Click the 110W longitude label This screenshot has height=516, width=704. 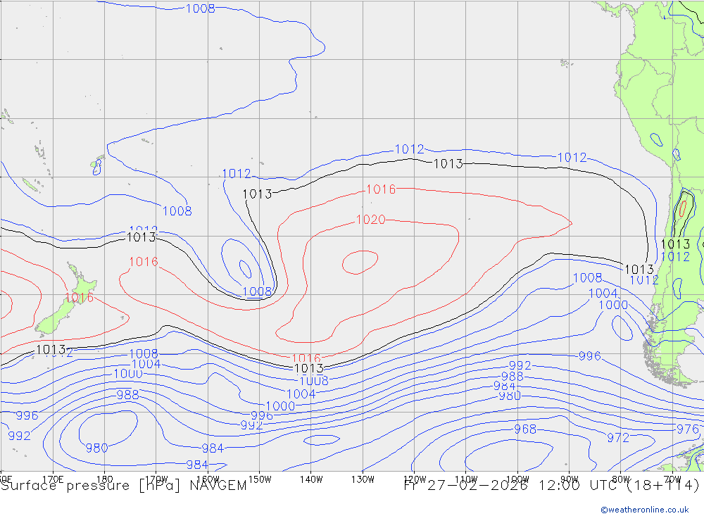click(x=466, y=479)
